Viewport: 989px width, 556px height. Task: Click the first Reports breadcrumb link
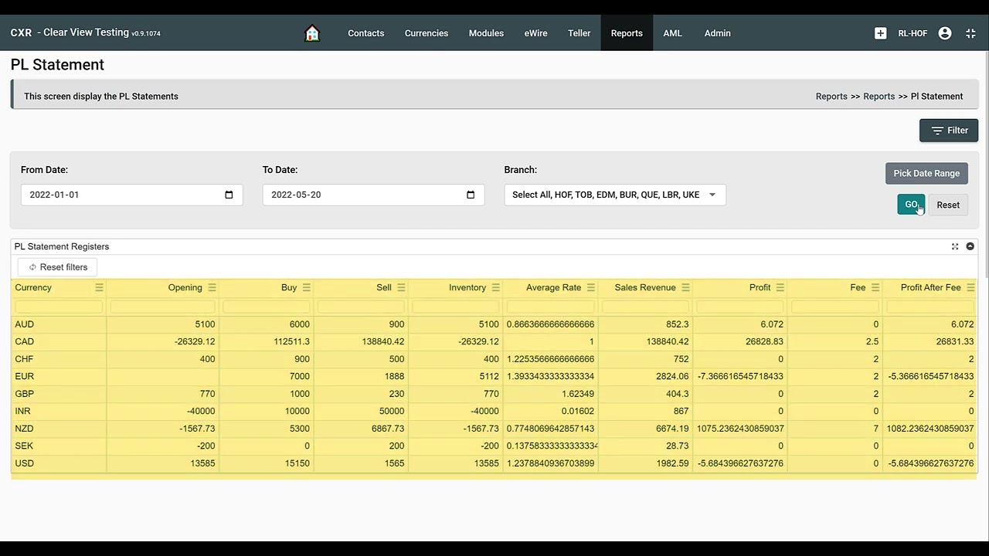[831, 97]
